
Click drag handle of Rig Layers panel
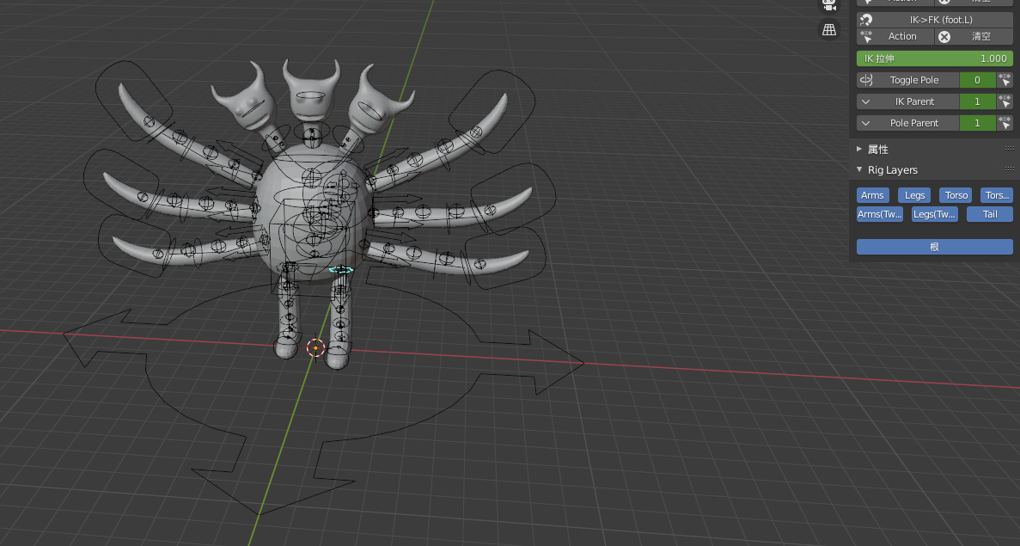pyautogui.click(x=1009, y=169)
